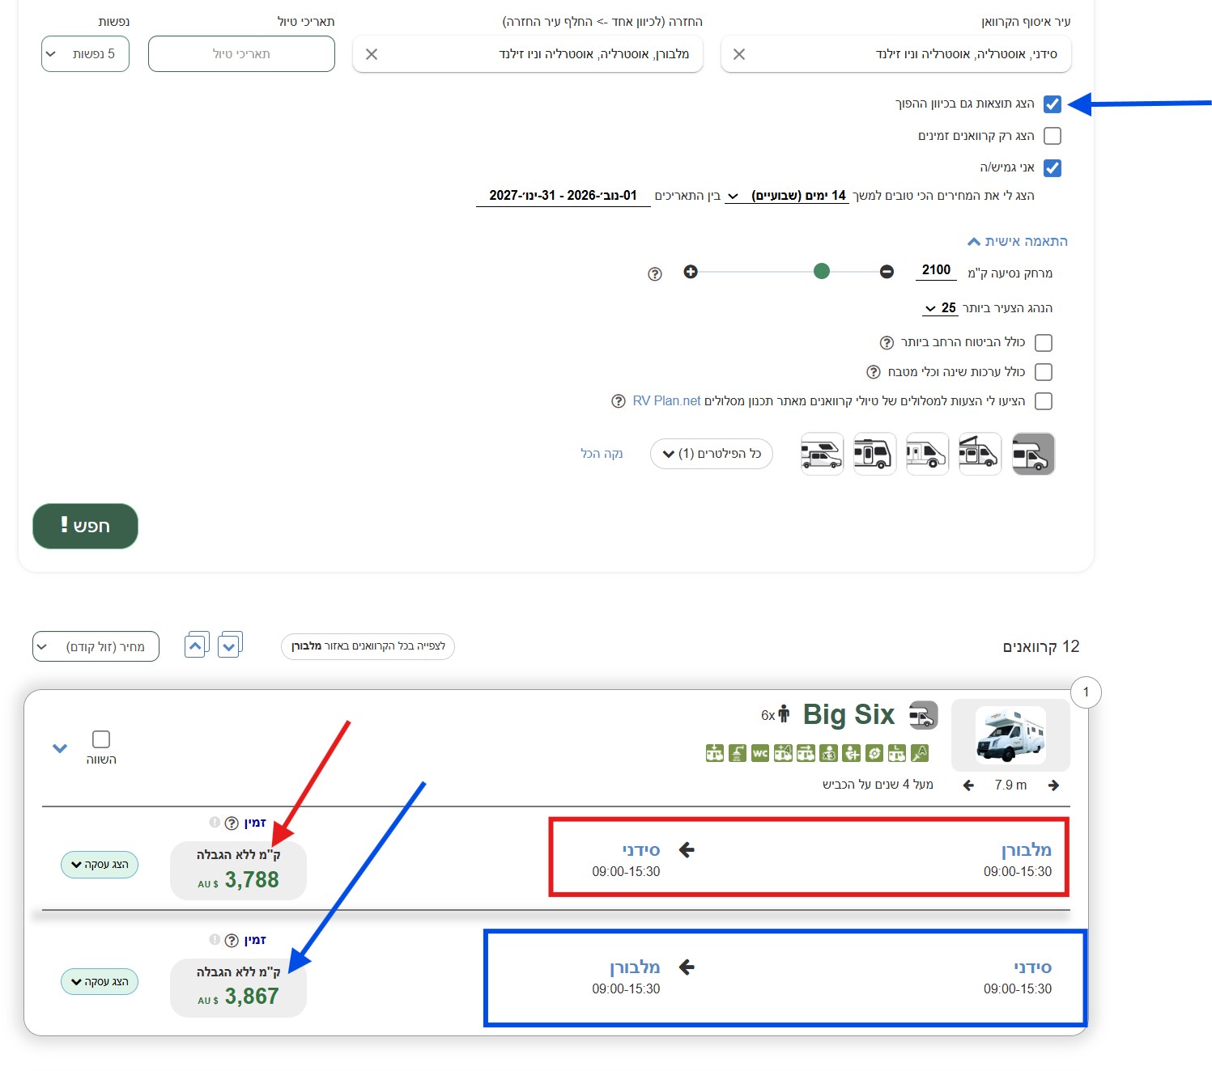Click the plus icon on the distance slider
The width and height of the screenshot is (1212, 1071).
pos(690,272)
